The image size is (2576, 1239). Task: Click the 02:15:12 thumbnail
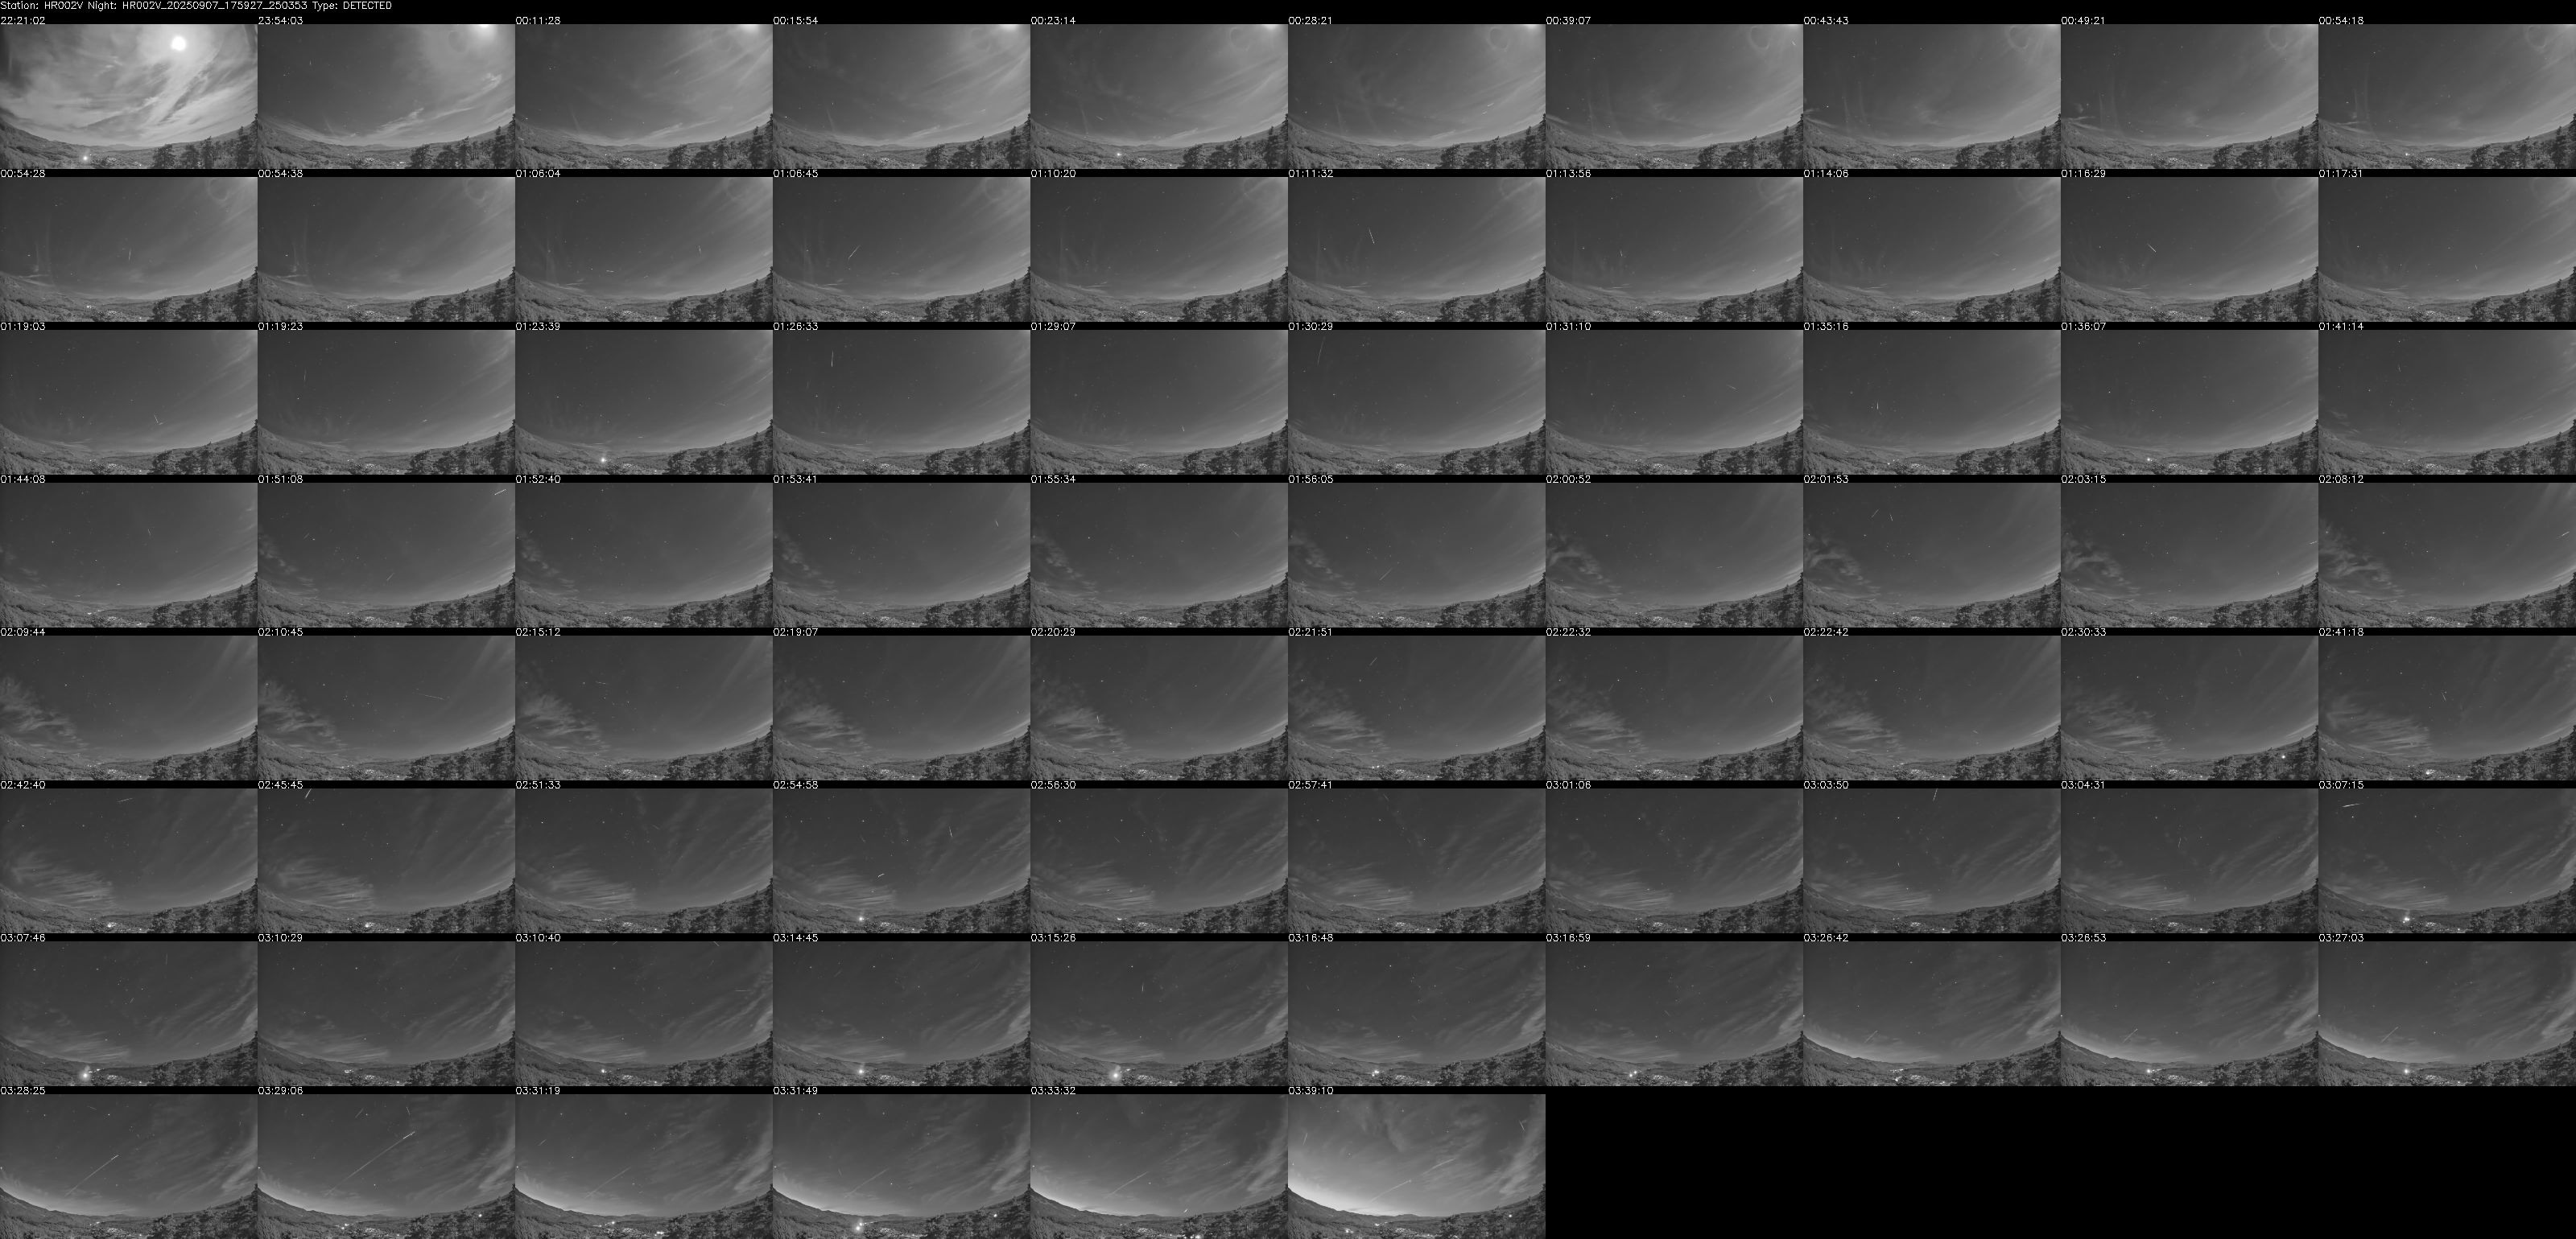pyautogui.click(x=644, y=707)
